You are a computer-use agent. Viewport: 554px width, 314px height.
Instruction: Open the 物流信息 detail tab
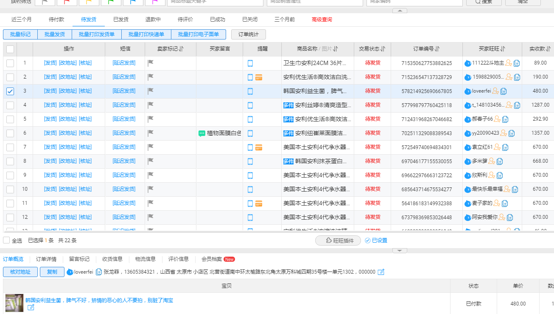point(145,259)
